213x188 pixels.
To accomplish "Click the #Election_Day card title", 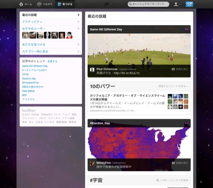I will pos(100,123).
